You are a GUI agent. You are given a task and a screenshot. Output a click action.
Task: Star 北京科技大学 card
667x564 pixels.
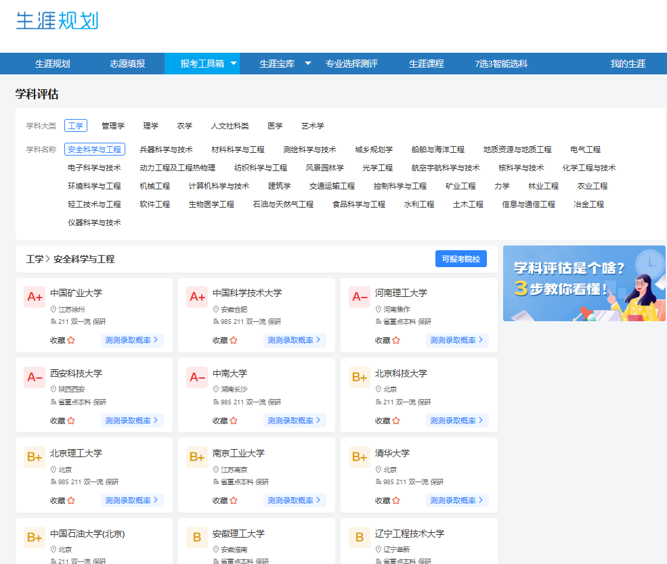[x=396, y=421]
